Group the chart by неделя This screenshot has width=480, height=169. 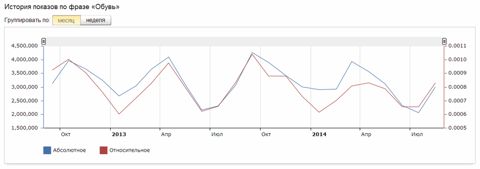(96, 21)
